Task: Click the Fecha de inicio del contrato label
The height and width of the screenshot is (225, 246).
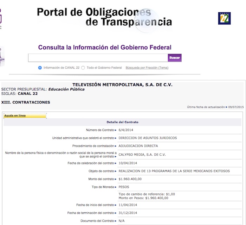Action: [x=95, y=205]
